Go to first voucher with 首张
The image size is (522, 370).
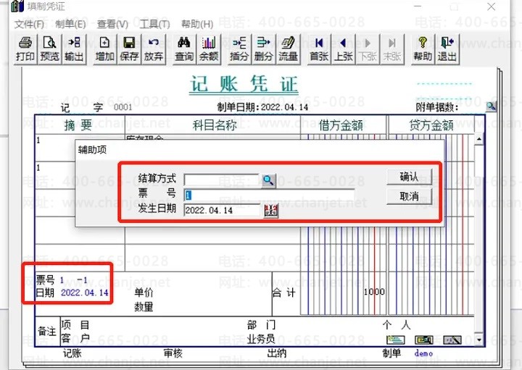[319, 49]
